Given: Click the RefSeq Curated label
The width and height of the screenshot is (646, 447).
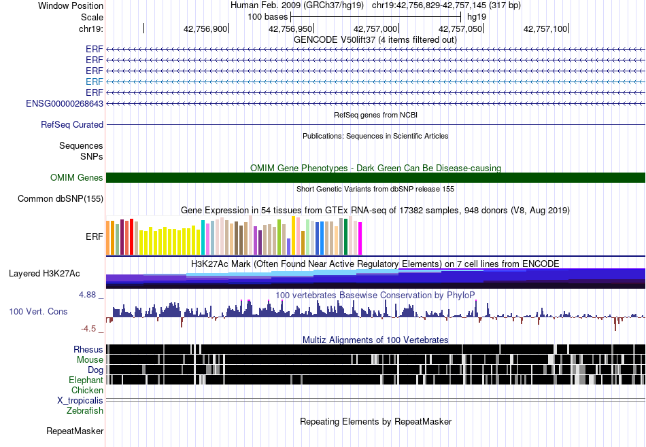Looking at the screenshot, I should (x=72, y=125).
